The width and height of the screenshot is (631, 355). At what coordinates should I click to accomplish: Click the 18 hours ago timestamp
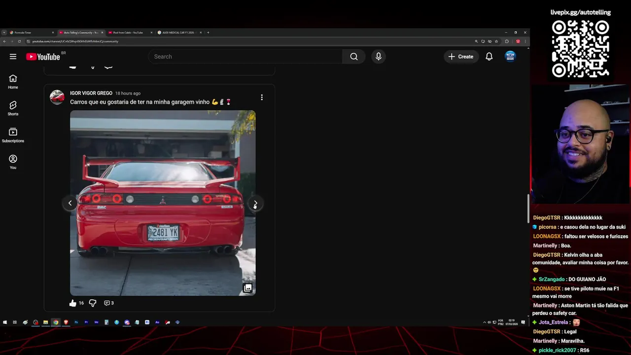128,93
